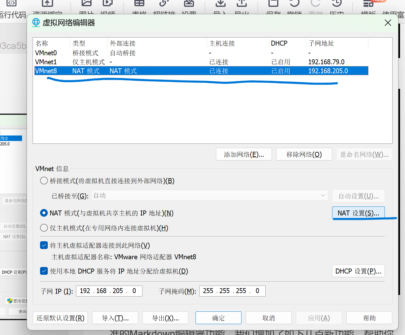Select the 仅主机模式 radio button
405x335 pixels.
(x=44, y=228)
